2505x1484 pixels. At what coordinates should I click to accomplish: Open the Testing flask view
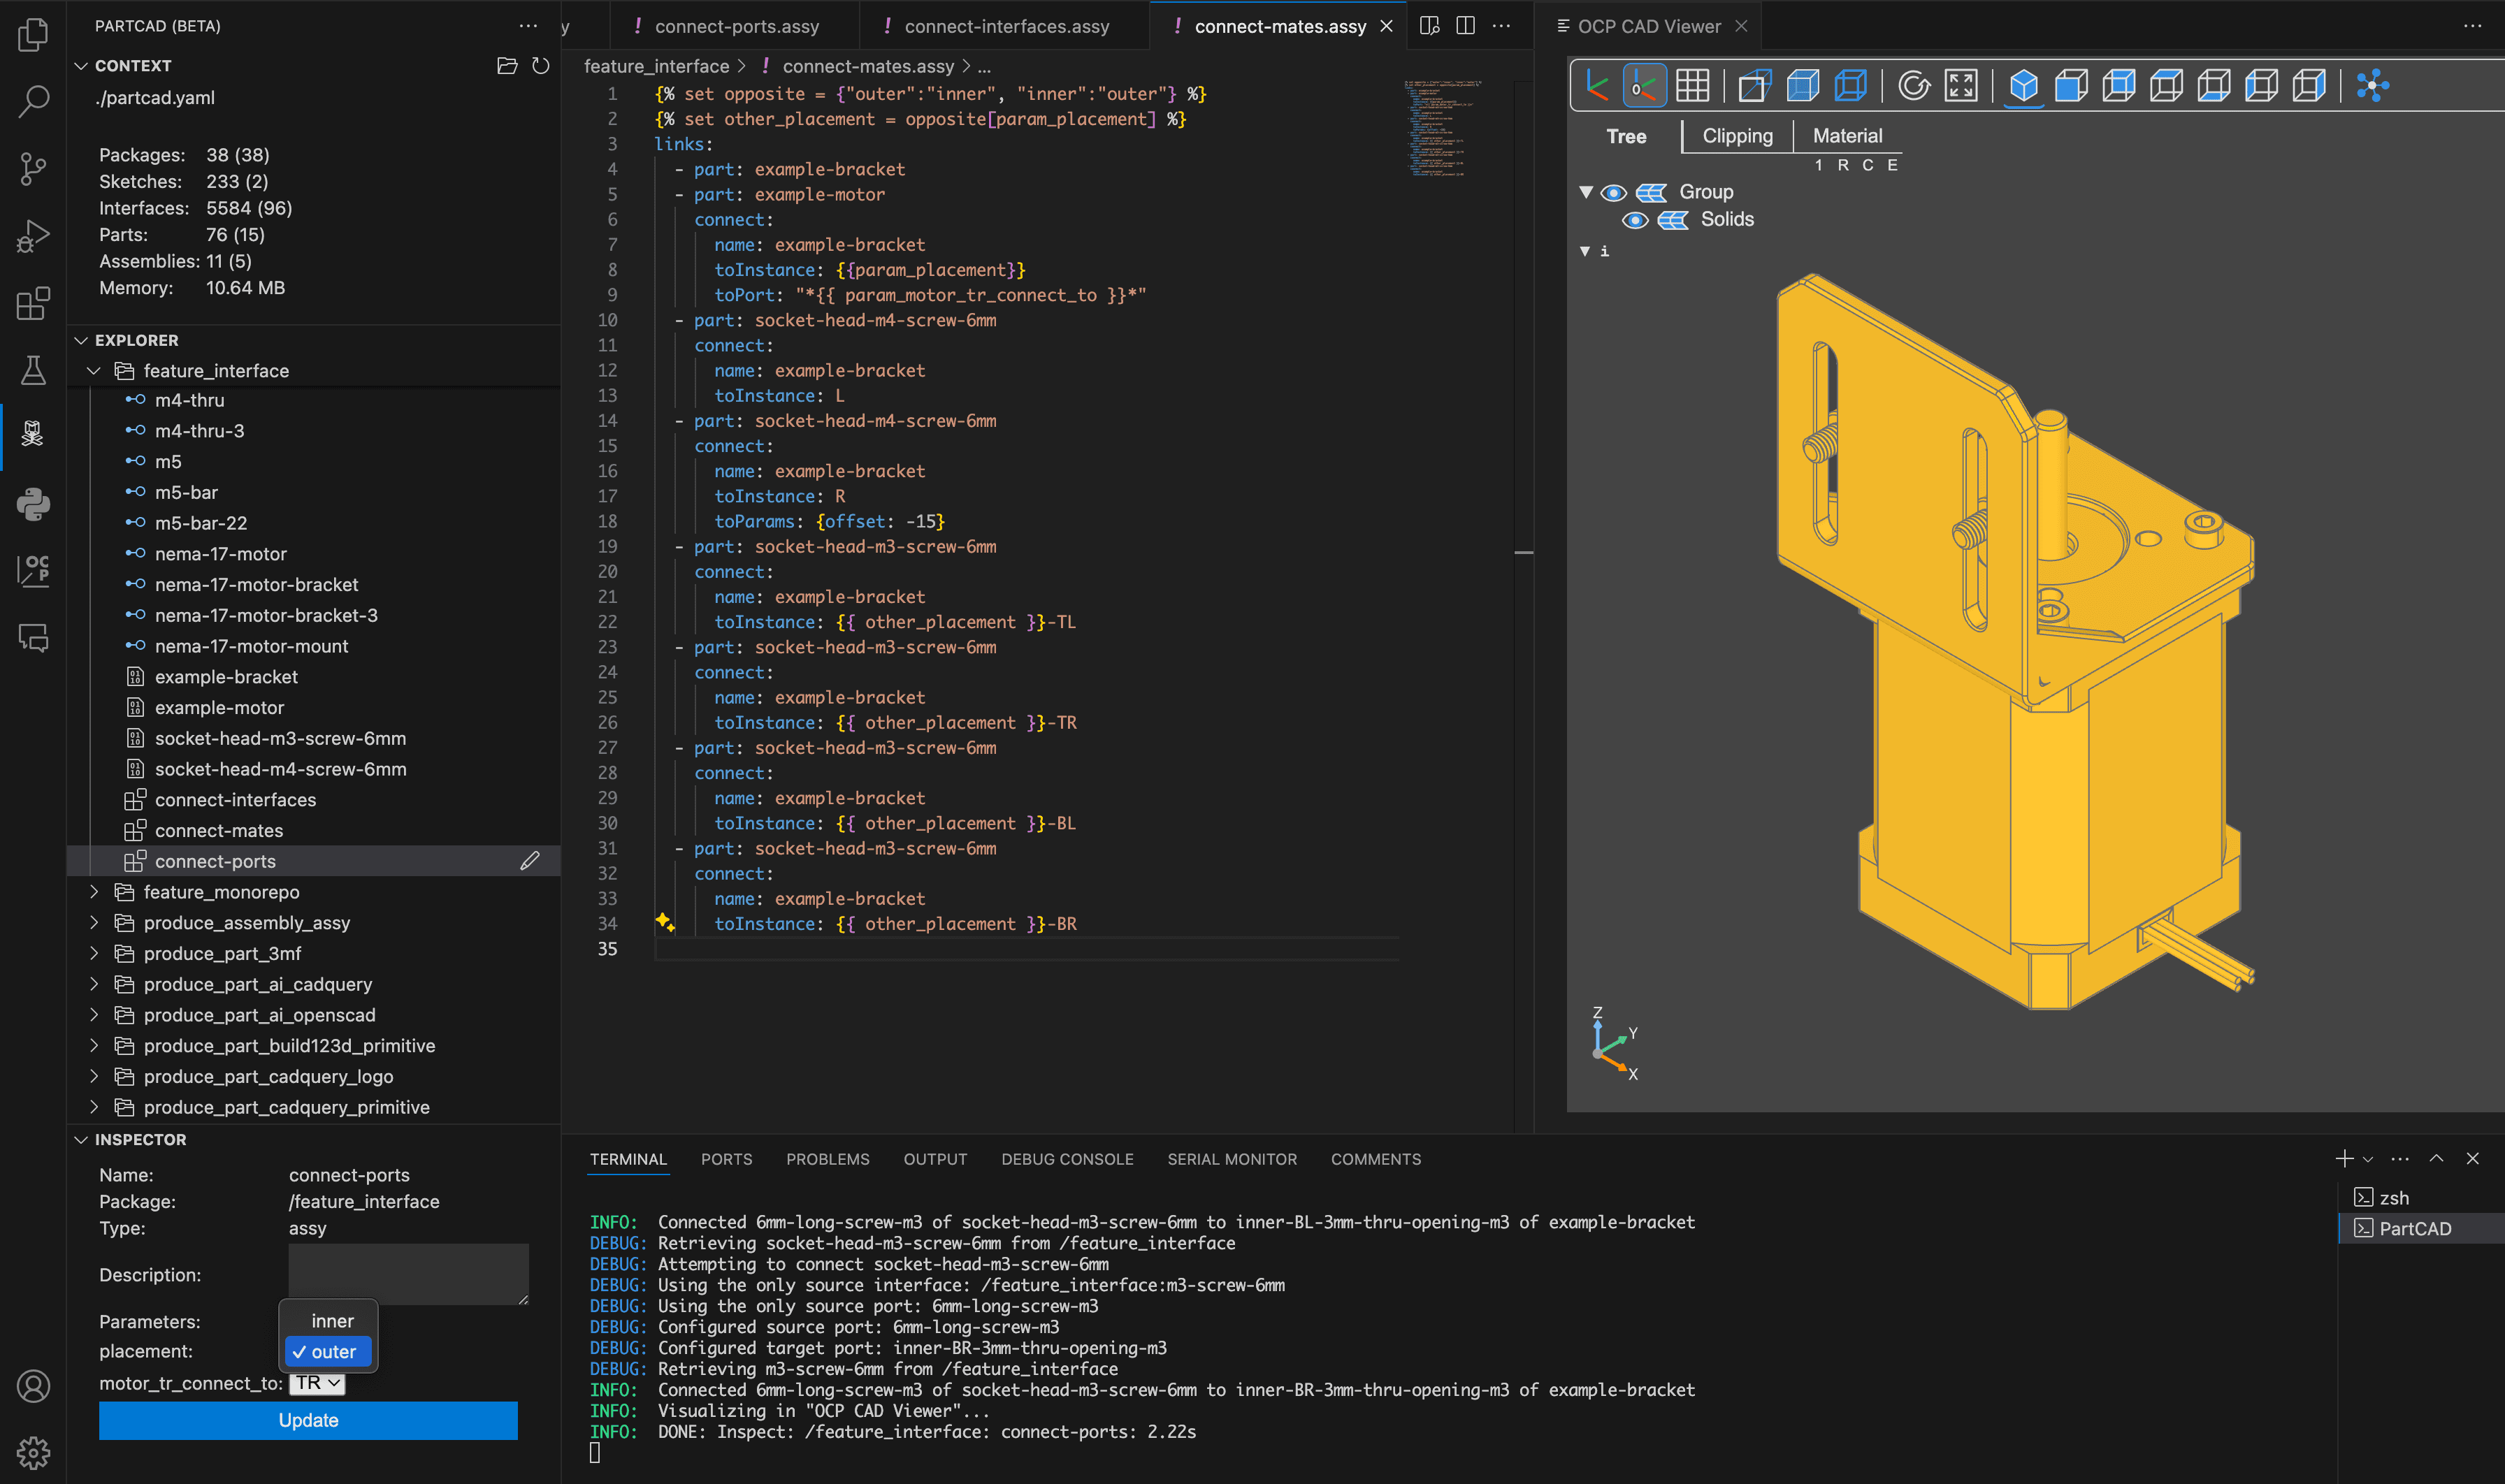click(x=33, y=370)
